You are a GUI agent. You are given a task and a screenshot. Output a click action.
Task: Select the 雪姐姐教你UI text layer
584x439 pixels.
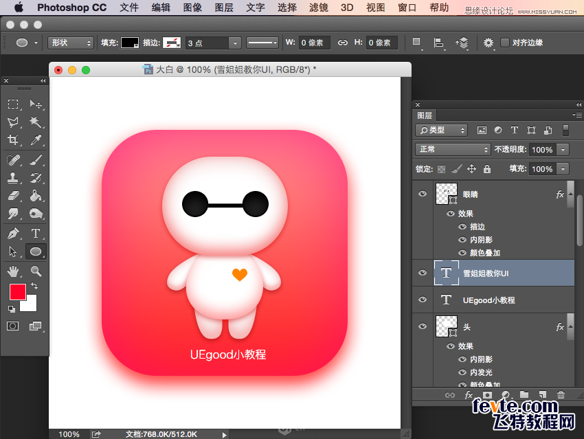495,273
